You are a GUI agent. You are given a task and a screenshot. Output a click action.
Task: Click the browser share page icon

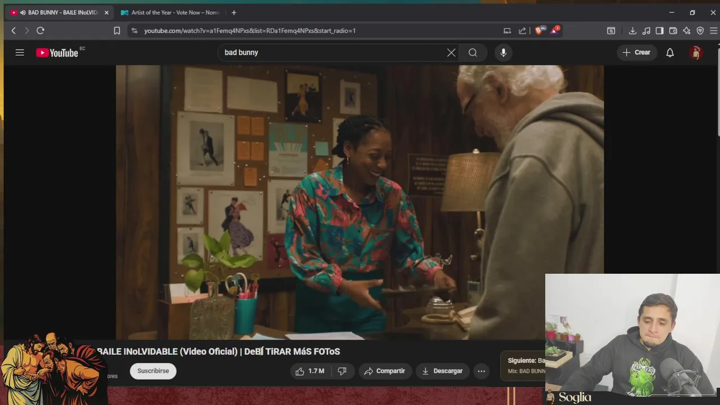tap(523, 31)
